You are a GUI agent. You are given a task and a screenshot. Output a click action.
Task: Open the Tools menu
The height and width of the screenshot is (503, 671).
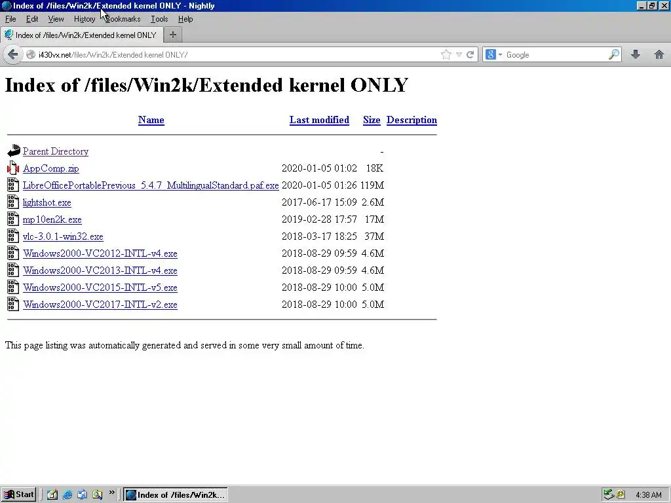coord(159,19)
